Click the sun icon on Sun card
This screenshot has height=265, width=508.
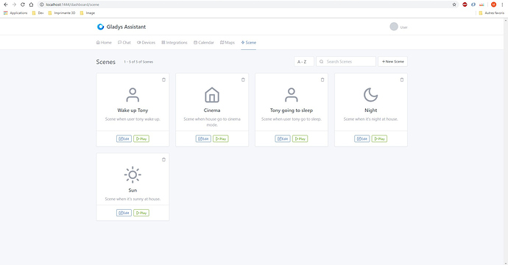[x=133, y=175]
